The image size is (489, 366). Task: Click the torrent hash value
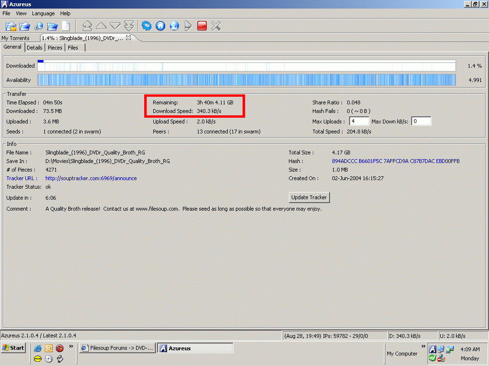396,161
